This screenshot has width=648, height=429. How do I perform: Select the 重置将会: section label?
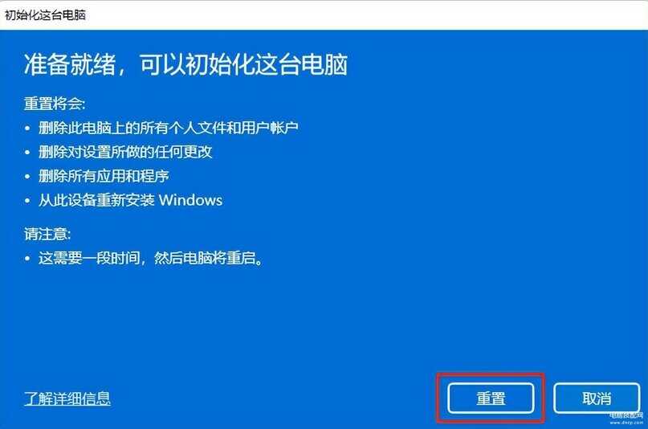click(x=54, y=104)
